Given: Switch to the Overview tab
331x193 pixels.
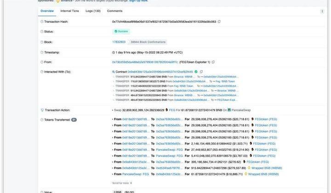Looking at the screenshot, I should pos(47,11).
